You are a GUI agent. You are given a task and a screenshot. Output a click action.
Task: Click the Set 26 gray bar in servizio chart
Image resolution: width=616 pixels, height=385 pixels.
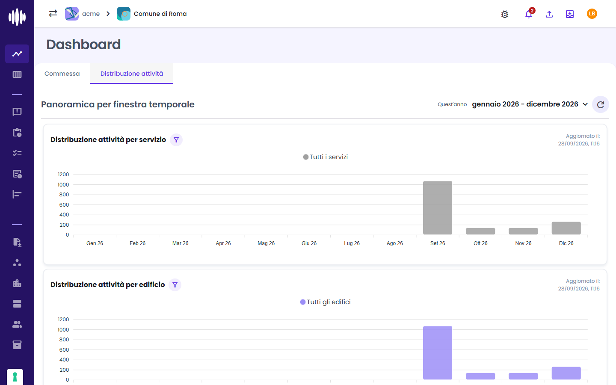click(438, 208)
